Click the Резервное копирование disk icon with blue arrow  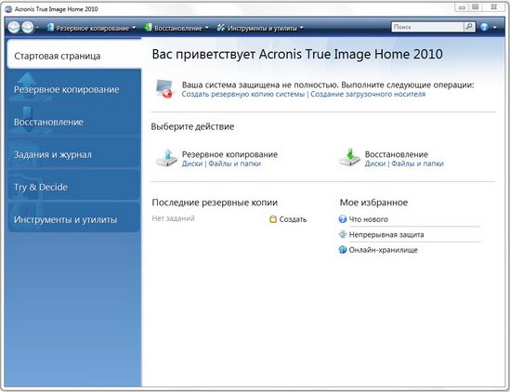click(166, 158)
